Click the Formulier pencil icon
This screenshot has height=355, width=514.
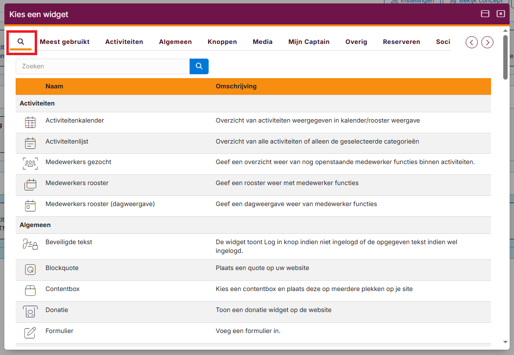[30, 332]
